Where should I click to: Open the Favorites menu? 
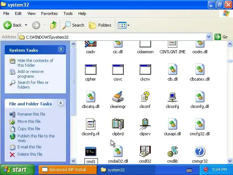click(x=50, y=13)
